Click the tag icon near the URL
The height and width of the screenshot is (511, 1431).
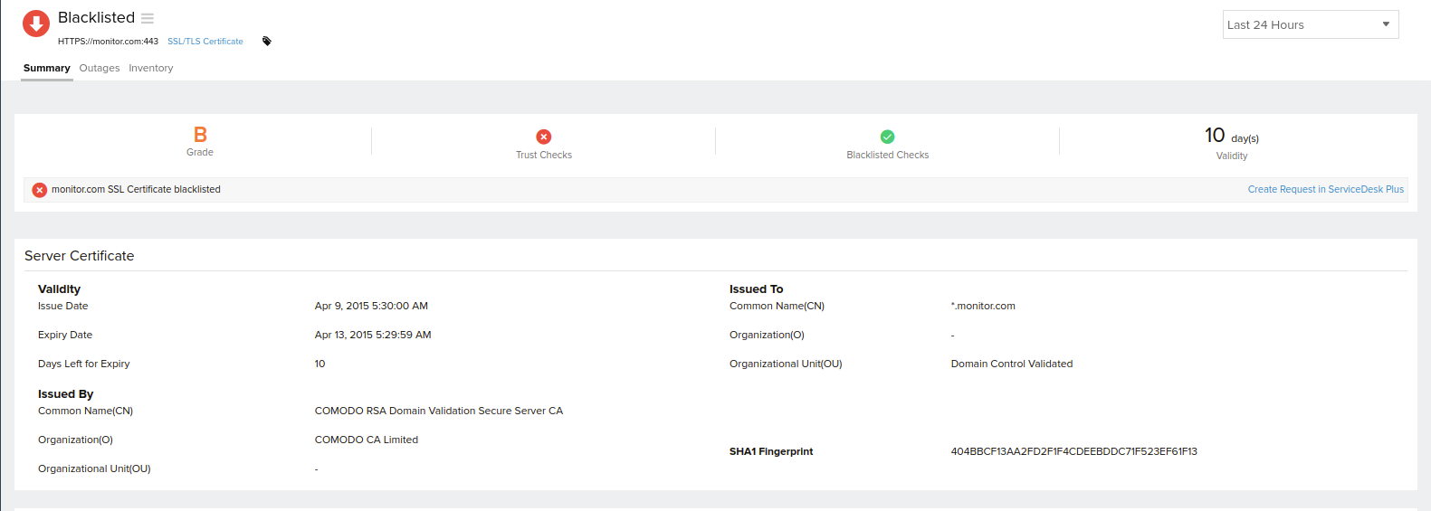[x=267, y=41]
